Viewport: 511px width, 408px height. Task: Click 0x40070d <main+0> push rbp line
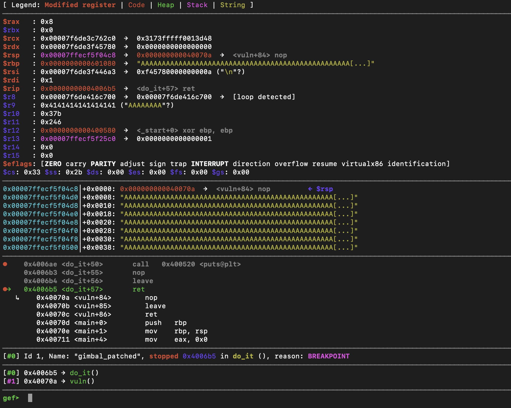coord(112,323)
